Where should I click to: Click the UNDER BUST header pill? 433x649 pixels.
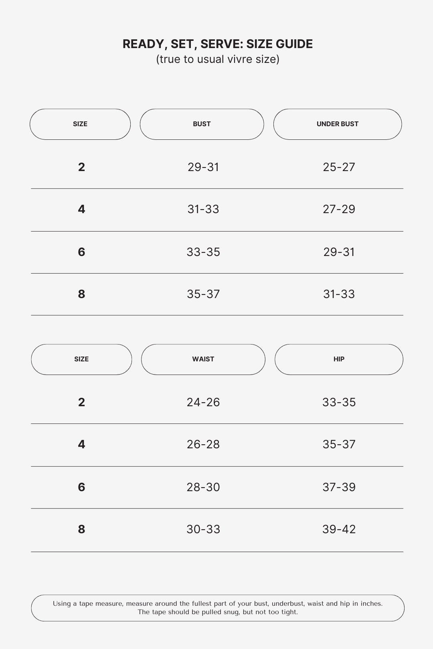[337, 124]
